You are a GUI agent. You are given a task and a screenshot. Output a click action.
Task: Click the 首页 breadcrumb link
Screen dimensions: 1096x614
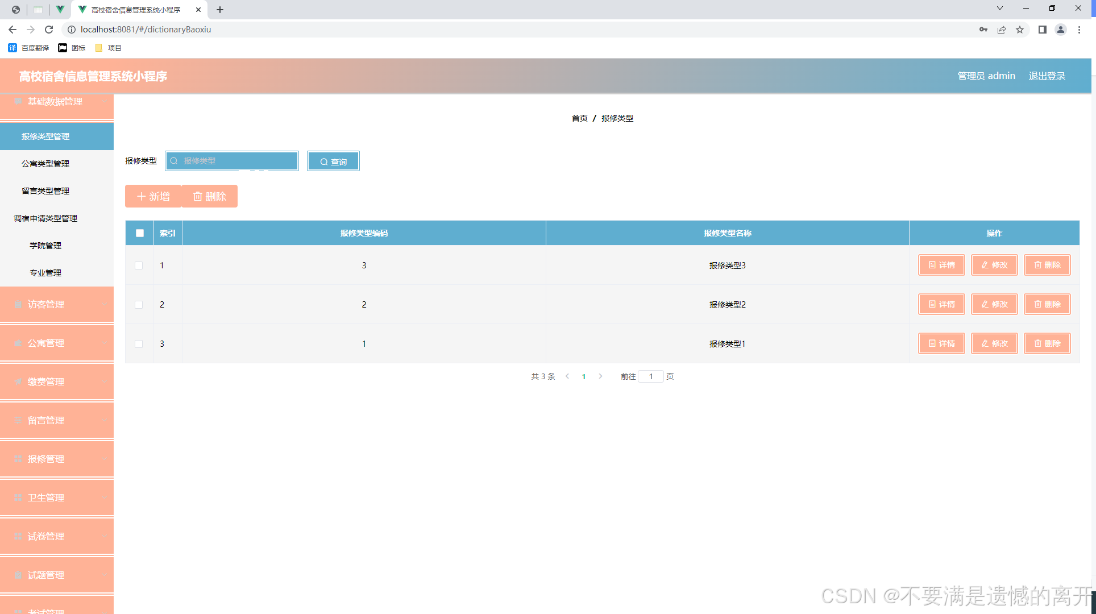[x=579, y=118]
